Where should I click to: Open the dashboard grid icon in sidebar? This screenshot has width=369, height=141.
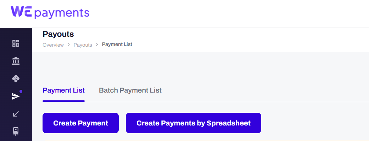click(x=16, y=43)
